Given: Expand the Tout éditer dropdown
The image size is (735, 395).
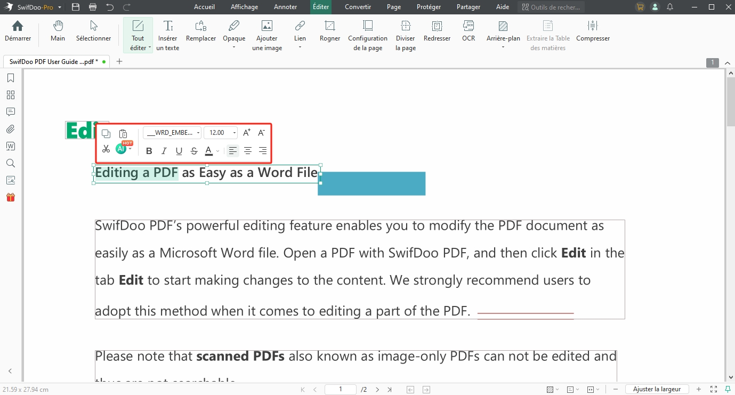Looking at the screenshot, I should (x=150, y=48).
